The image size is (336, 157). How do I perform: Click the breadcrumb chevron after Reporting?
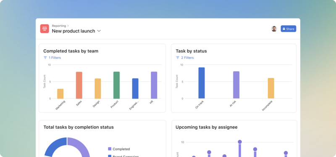[x=68, y=26]
